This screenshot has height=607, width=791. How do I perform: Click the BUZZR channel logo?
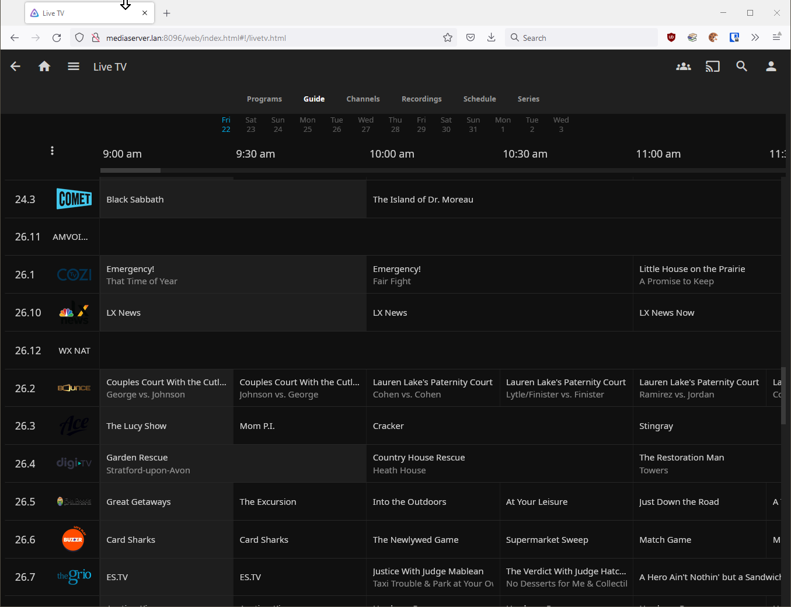click(74, 539)
